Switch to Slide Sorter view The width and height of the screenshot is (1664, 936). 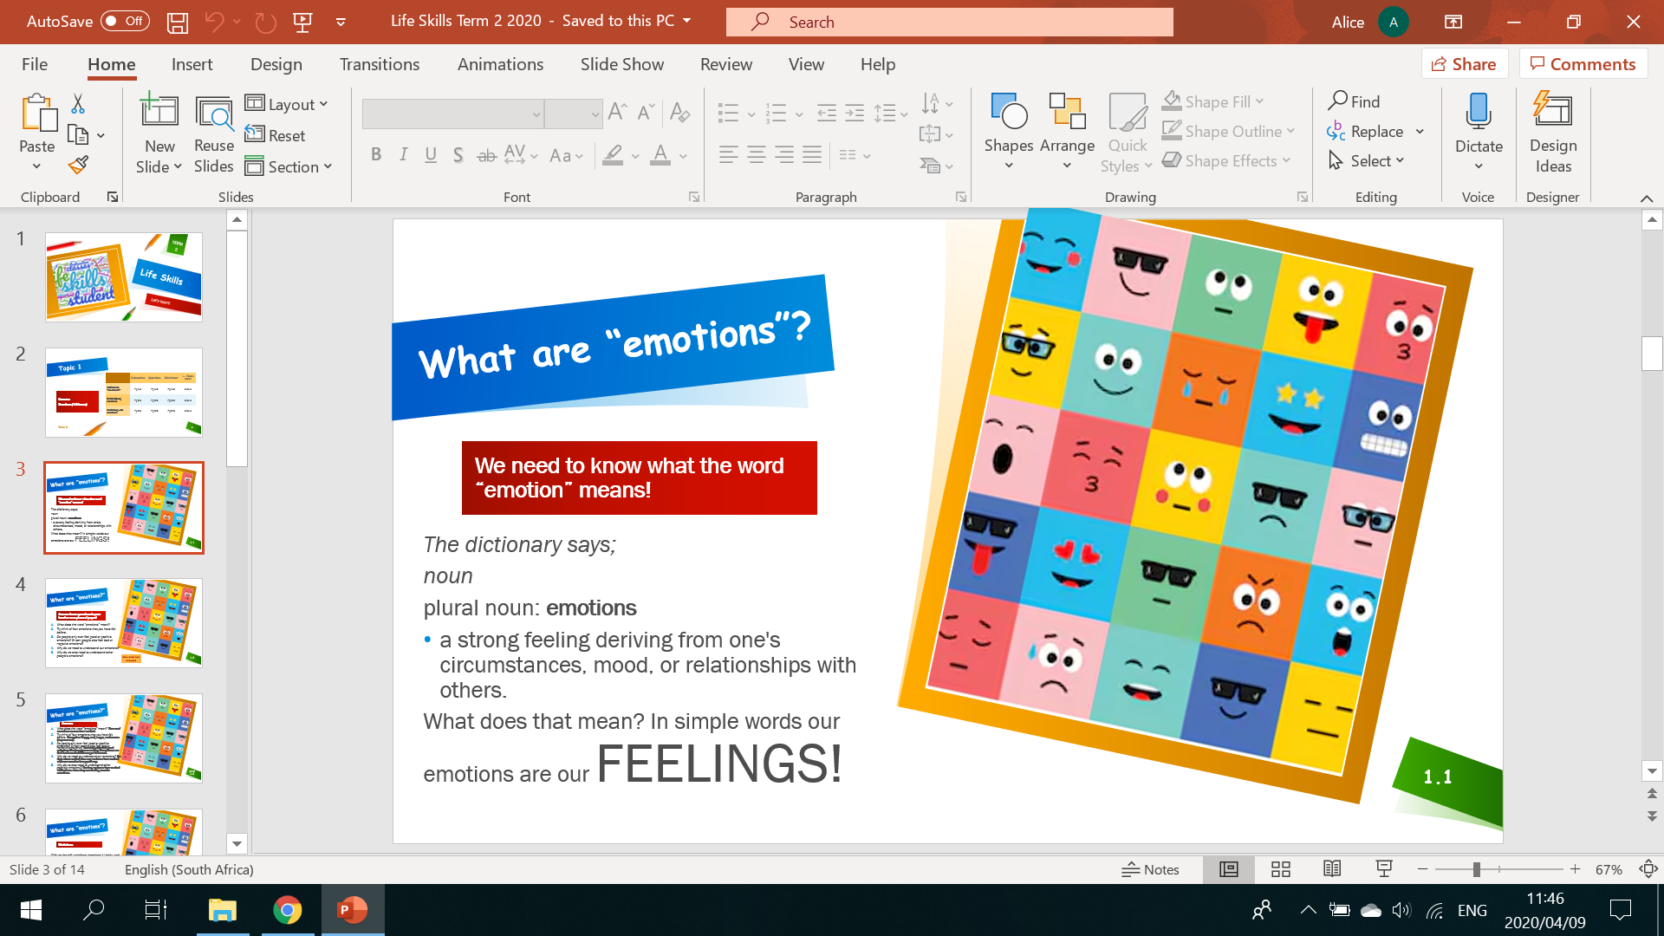click(x=1281, y=869)
